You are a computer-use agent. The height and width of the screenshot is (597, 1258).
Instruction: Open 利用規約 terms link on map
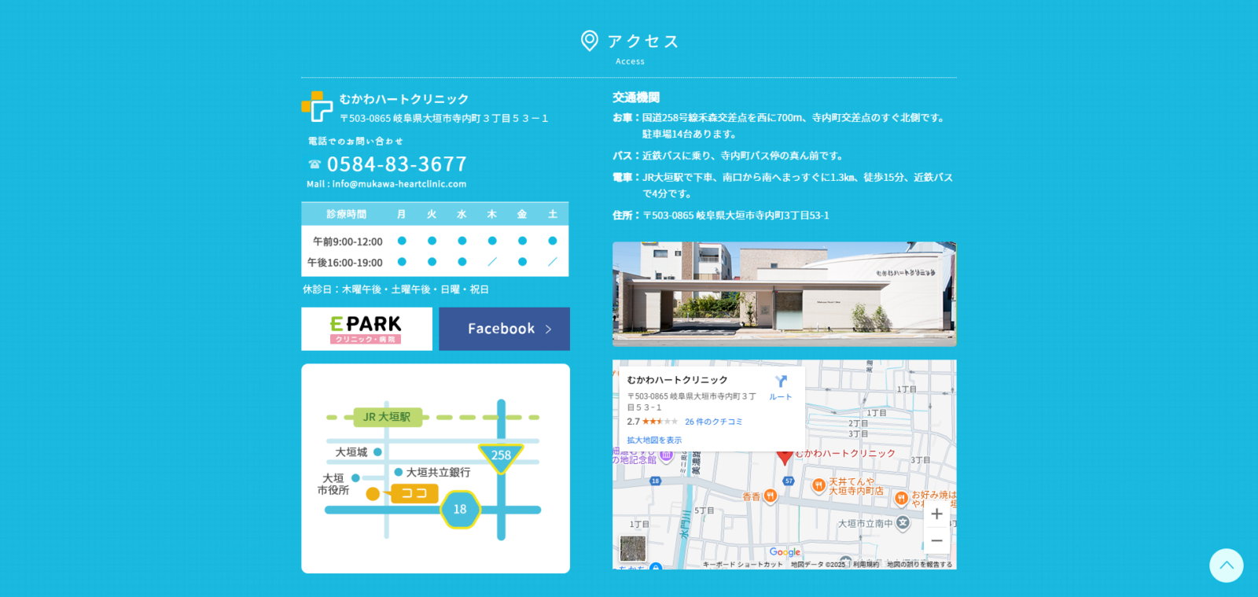coord(866,564)
